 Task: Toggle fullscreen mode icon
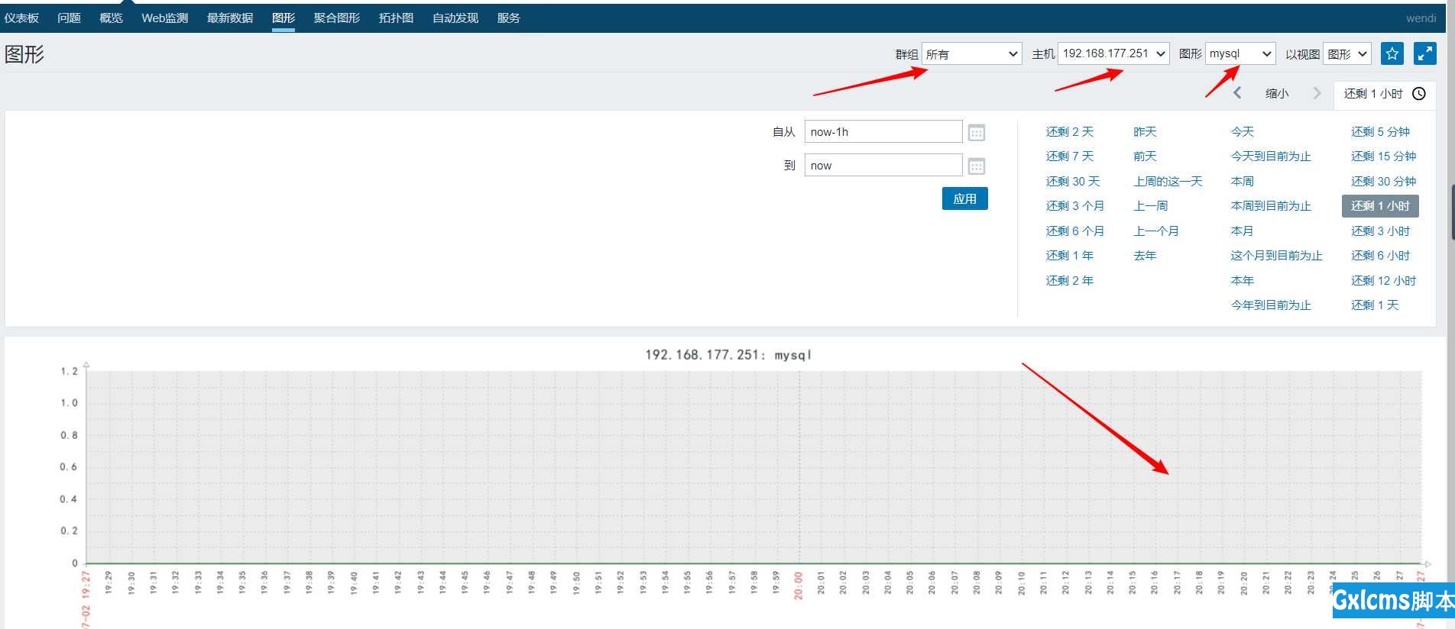(x=1424, y=53)
